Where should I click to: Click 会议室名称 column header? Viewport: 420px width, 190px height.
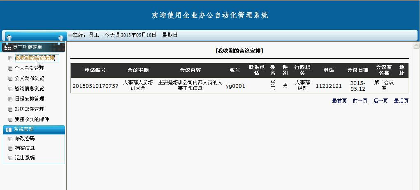pyautogui.click(x=384, y=70)
